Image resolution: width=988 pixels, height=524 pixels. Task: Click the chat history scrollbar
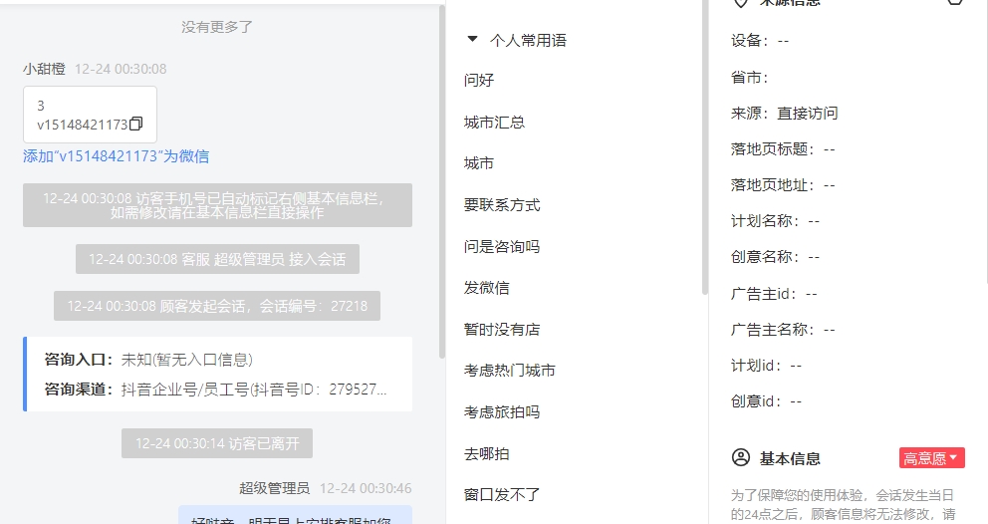coord(442,183)
